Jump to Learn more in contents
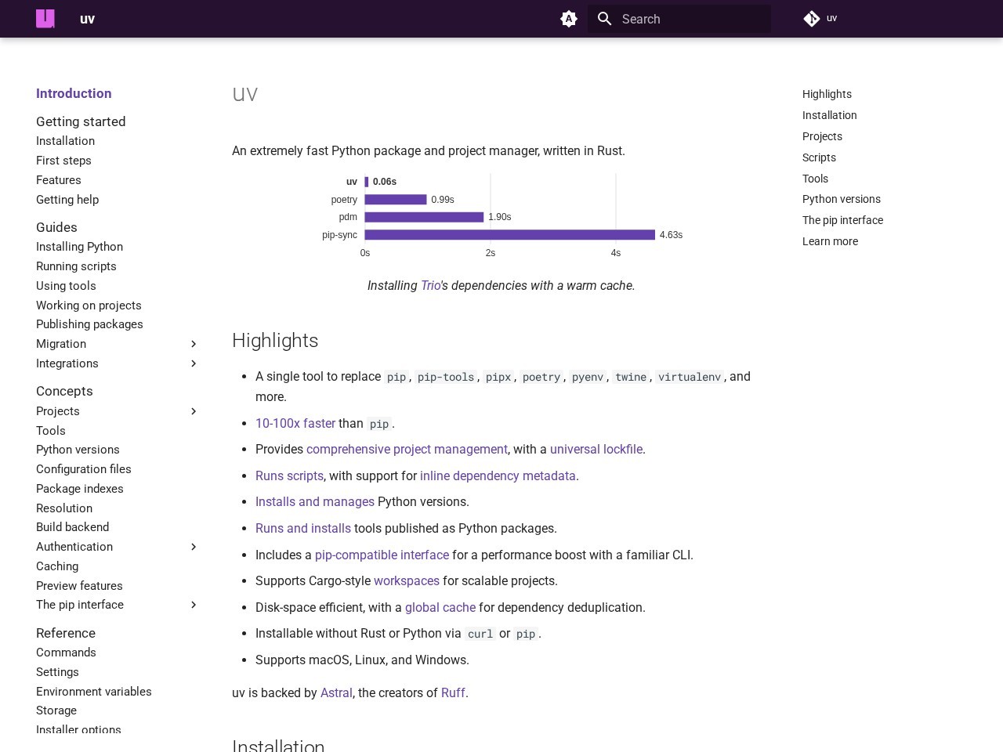The image size is (1003, 752). [830, 241]
